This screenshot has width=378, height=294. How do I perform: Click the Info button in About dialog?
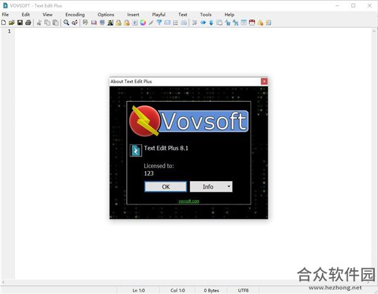point(208,187)
